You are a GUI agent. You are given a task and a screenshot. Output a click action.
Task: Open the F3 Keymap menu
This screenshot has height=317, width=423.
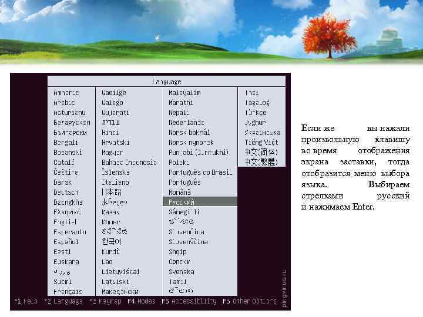[x=106, y=301]
